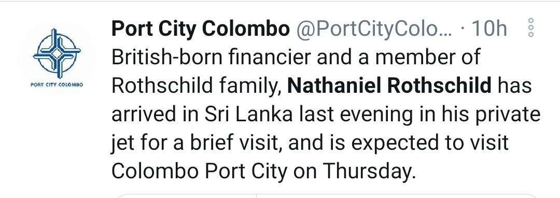Open the tweet's three-dot more options menu
The width and height of the screenshot is (560, 198).
(x=530, y=27)
